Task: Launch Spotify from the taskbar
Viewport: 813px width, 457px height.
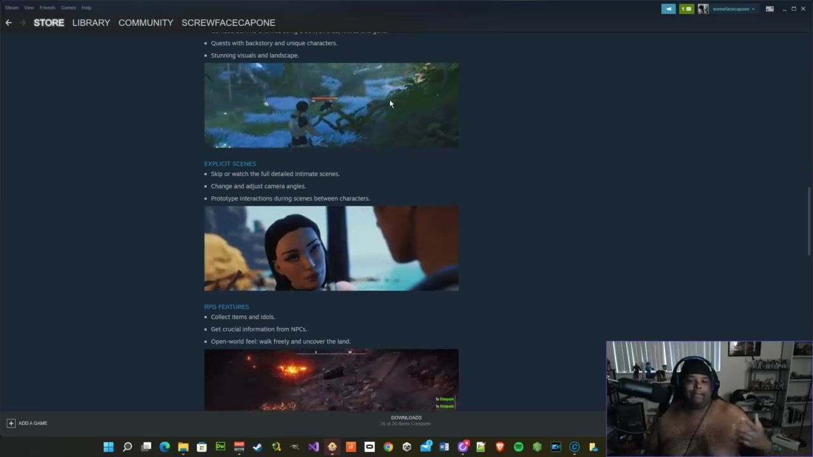Action: [x=518, y=447]
